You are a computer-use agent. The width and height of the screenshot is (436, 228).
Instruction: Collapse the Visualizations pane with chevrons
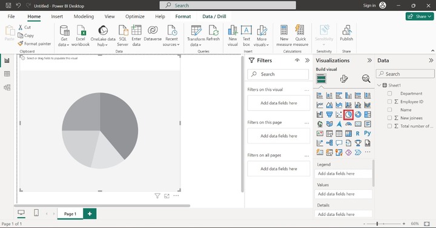click(369, 60)
